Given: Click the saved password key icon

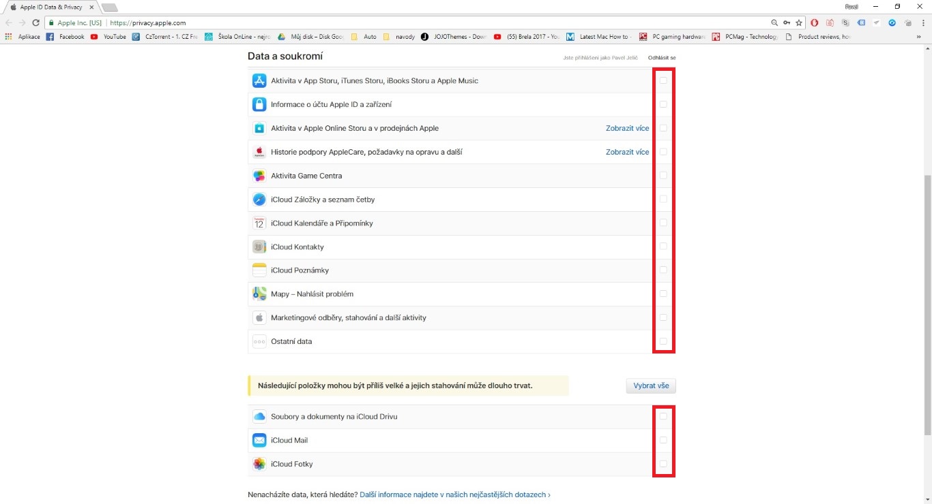Looking at the screenshot, I should point(787,22).
